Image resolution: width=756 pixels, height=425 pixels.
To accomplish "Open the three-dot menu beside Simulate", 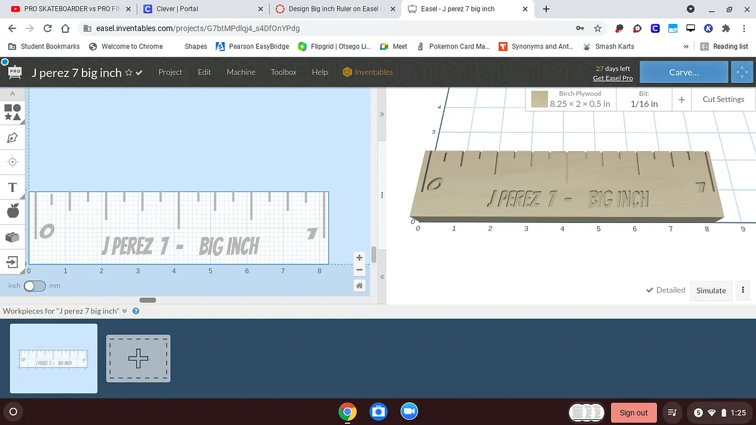I will point(743,290).
